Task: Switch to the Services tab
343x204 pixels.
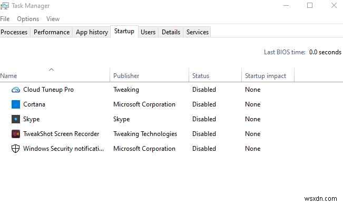Action: 198,32
